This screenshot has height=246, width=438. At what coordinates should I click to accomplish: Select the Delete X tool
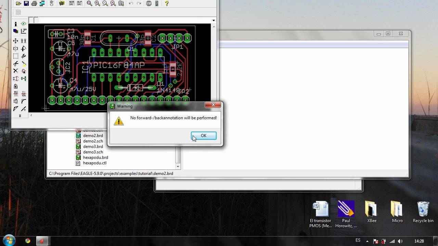[16, 71]
